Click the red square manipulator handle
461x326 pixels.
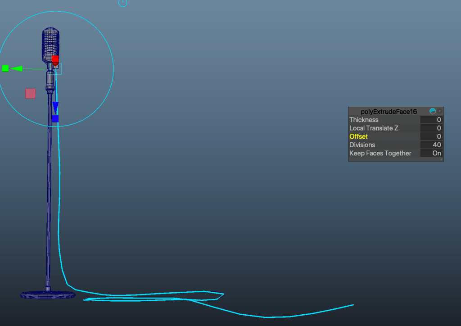point(55,59)
